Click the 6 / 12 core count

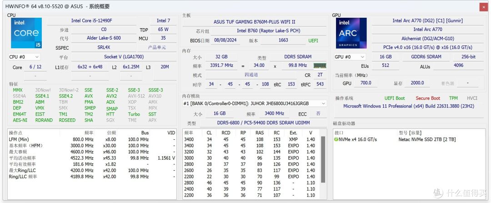pyautogui.click(x=35, y=67)
